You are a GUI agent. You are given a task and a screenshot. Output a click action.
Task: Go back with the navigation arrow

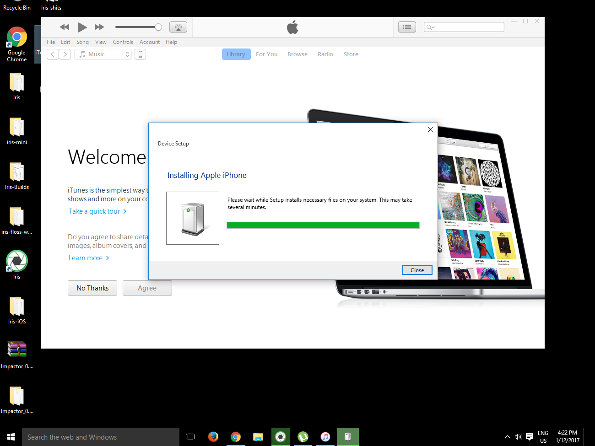53,54
